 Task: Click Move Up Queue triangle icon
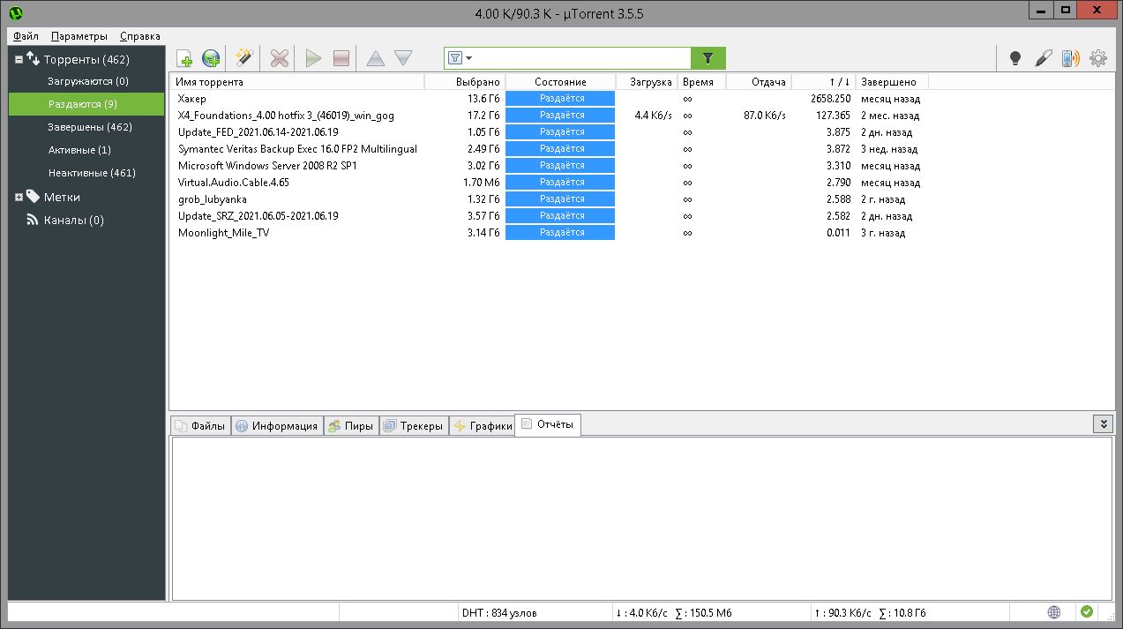(376, 58)
